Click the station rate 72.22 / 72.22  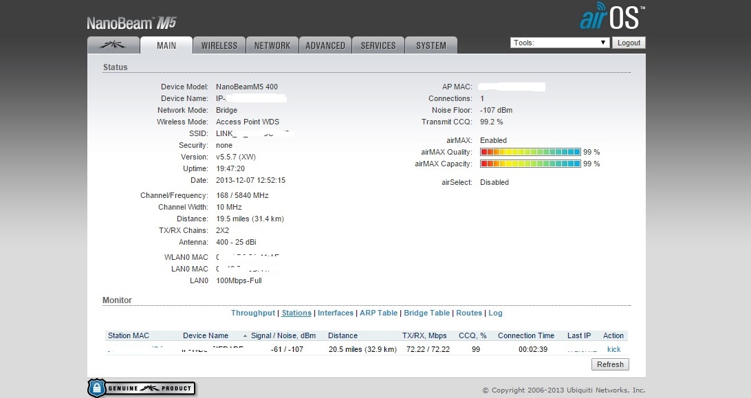(x=428, y=349)
